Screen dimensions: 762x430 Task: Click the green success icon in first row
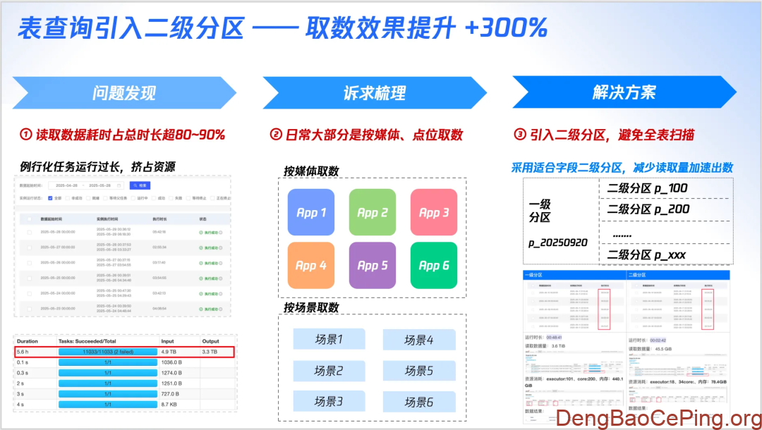click(x=200, y=232)
